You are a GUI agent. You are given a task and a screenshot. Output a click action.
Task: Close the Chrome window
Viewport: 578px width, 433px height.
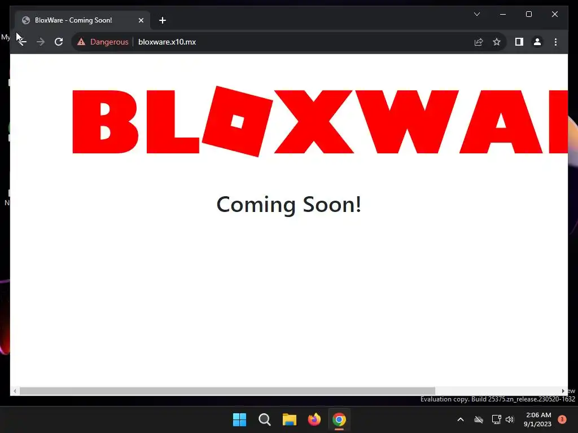(x=554, y=14)
